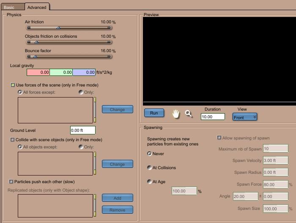This screenshot has width=296, height=223.
Task: Click the Spawn Size field
Action: pos(276,209)
